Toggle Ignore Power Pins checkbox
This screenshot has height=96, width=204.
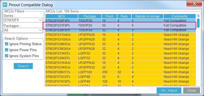[x=7, y=50]
